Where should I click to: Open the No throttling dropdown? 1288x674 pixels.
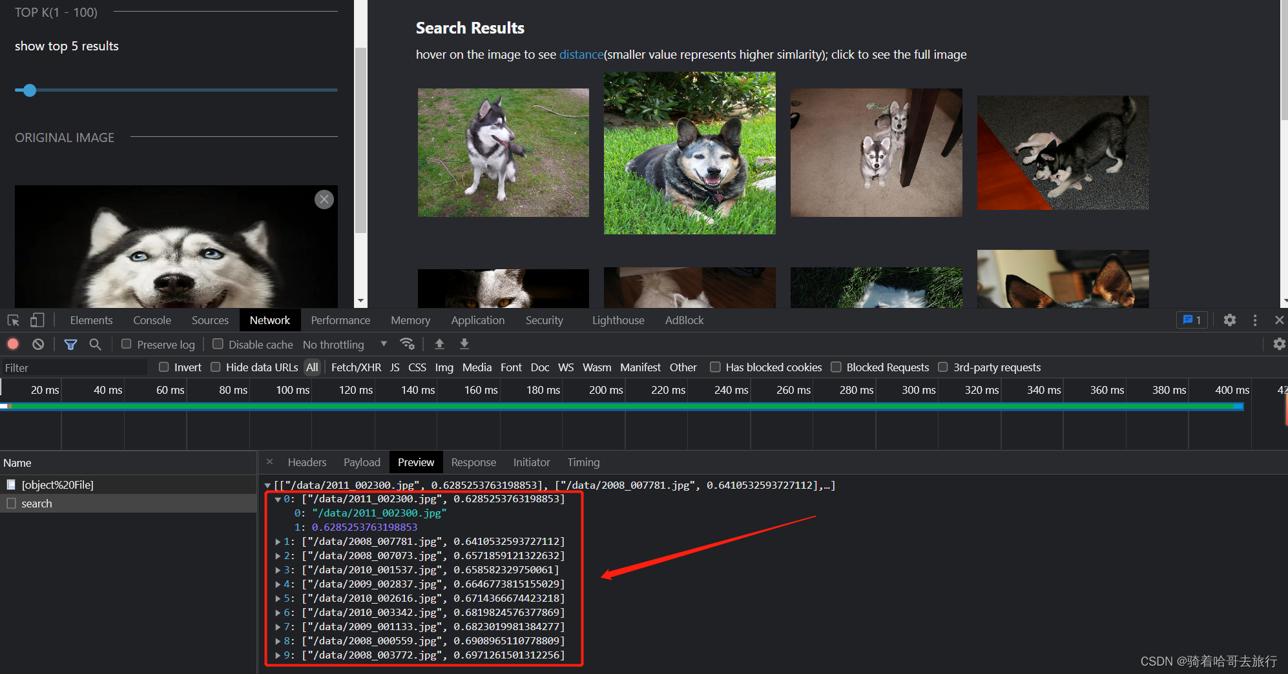coord(344,345)
